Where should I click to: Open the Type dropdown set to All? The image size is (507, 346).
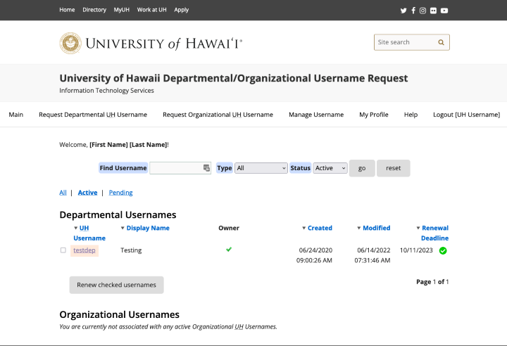(x=261, y=168)
